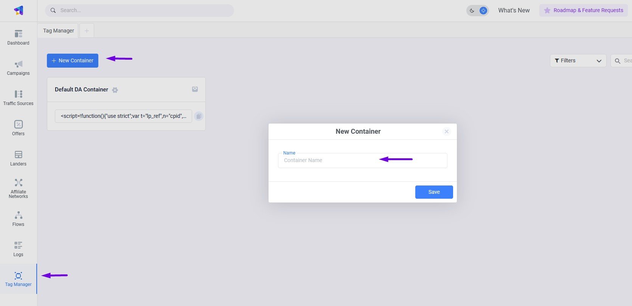Viewport: 632px width, 306px height.
Task: Click the script code field
Action: click(x=123, y=116)
